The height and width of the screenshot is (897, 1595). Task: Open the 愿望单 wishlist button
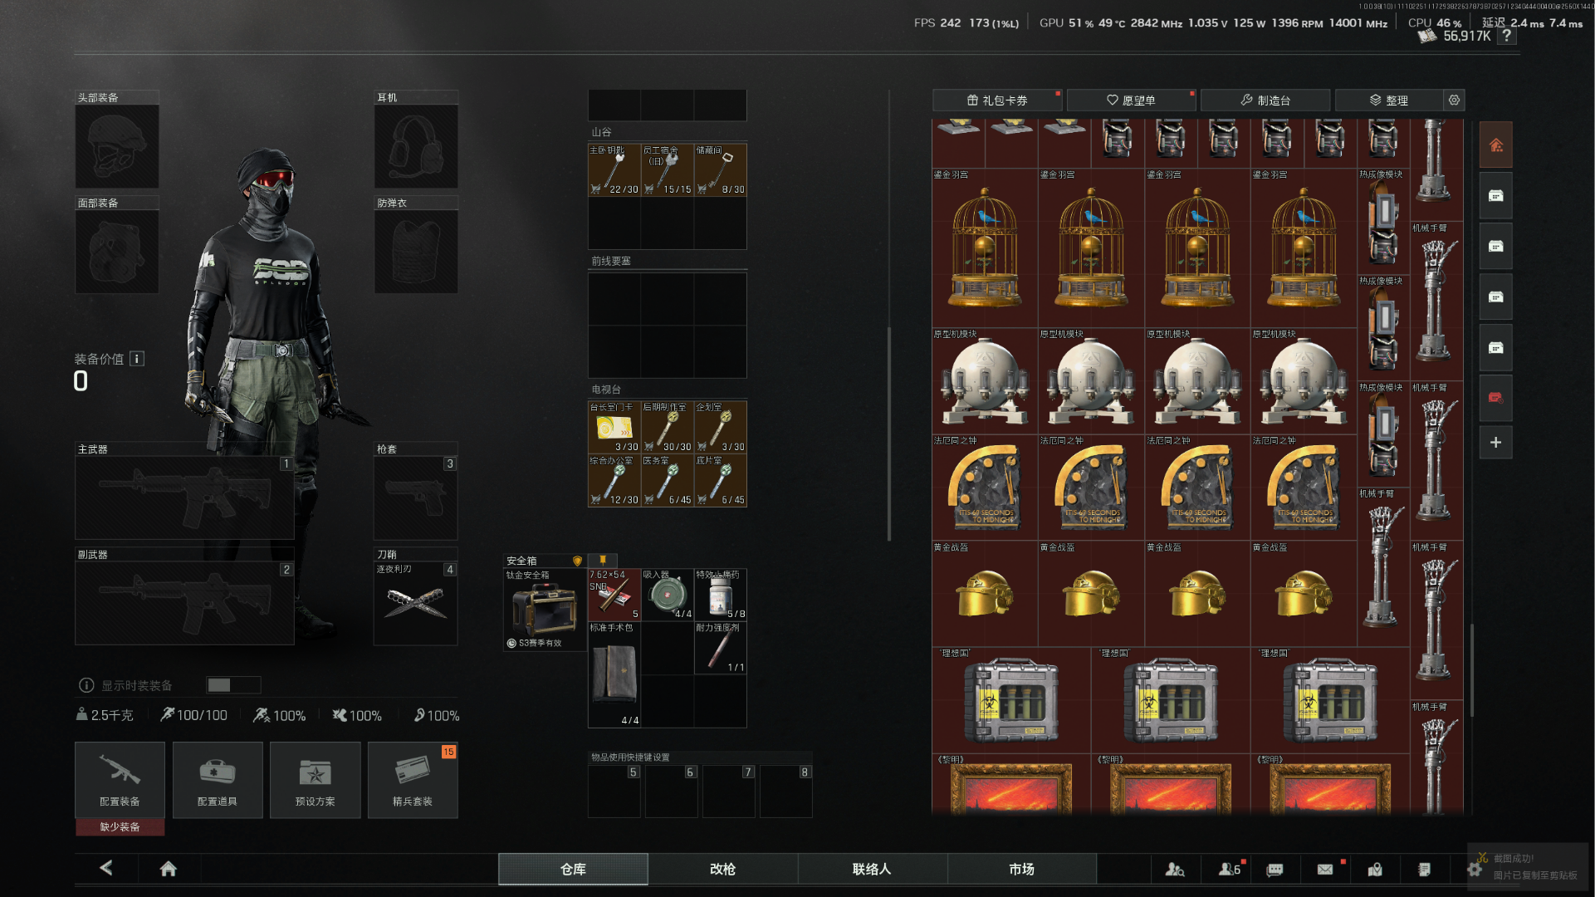click(1131, 100)
